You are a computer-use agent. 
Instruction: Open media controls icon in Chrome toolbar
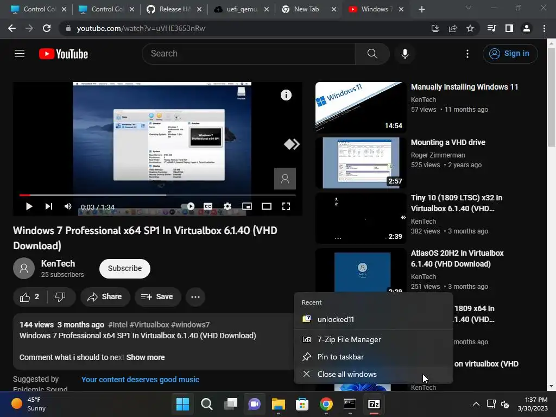coord(491,28)
